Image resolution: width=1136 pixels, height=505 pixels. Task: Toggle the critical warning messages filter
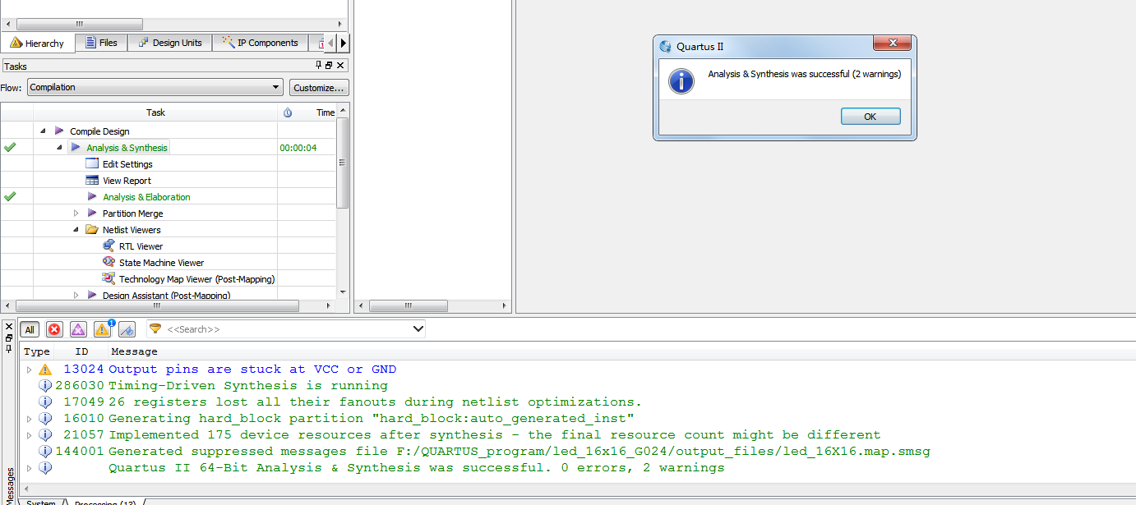coord(78,329)
